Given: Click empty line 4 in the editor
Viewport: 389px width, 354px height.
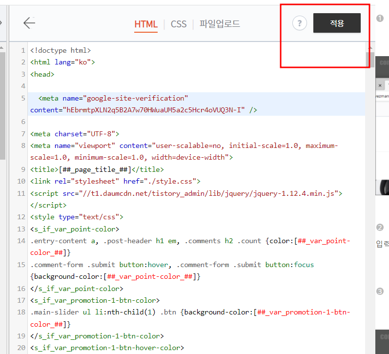Looking at the screenshot, I should [x=196, y=86].
